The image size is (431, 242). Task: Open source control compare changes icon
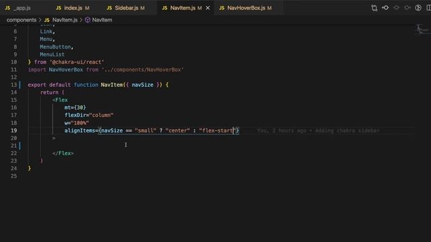click(374, 8)
